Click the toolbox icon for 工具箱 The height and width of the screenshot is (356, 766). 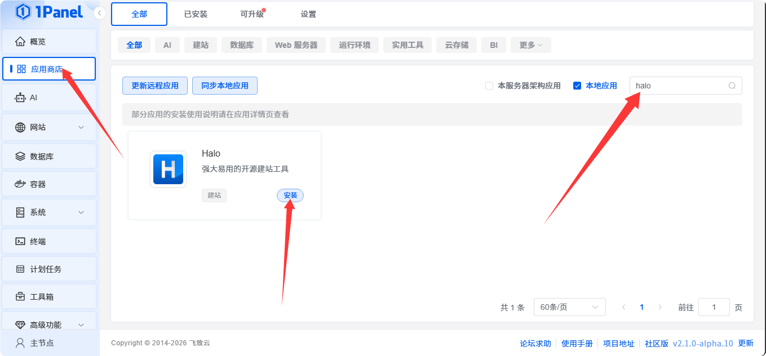20,297
